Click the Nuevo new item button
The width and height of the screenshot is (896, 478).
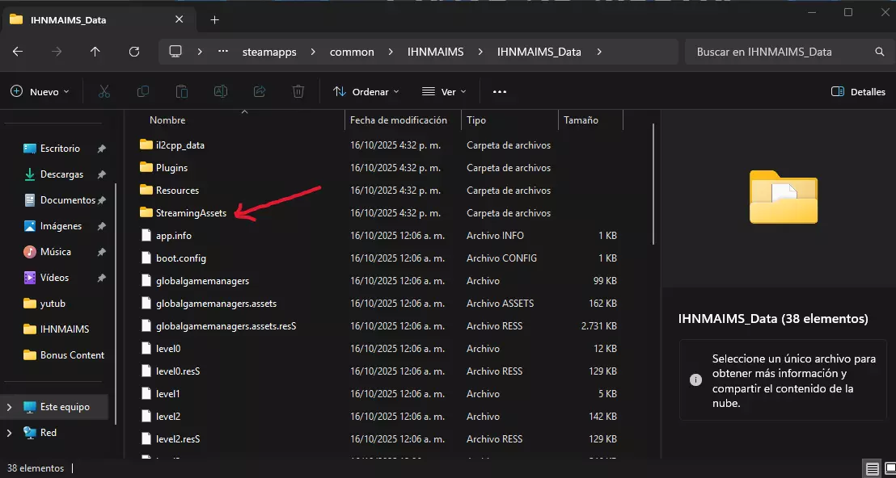pyautogui.click(x=40, y=92)
